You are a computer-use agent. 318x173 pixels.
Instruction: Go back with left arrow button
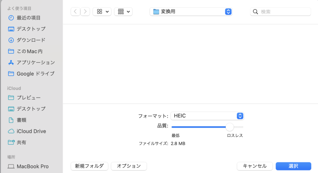point(75,12)
